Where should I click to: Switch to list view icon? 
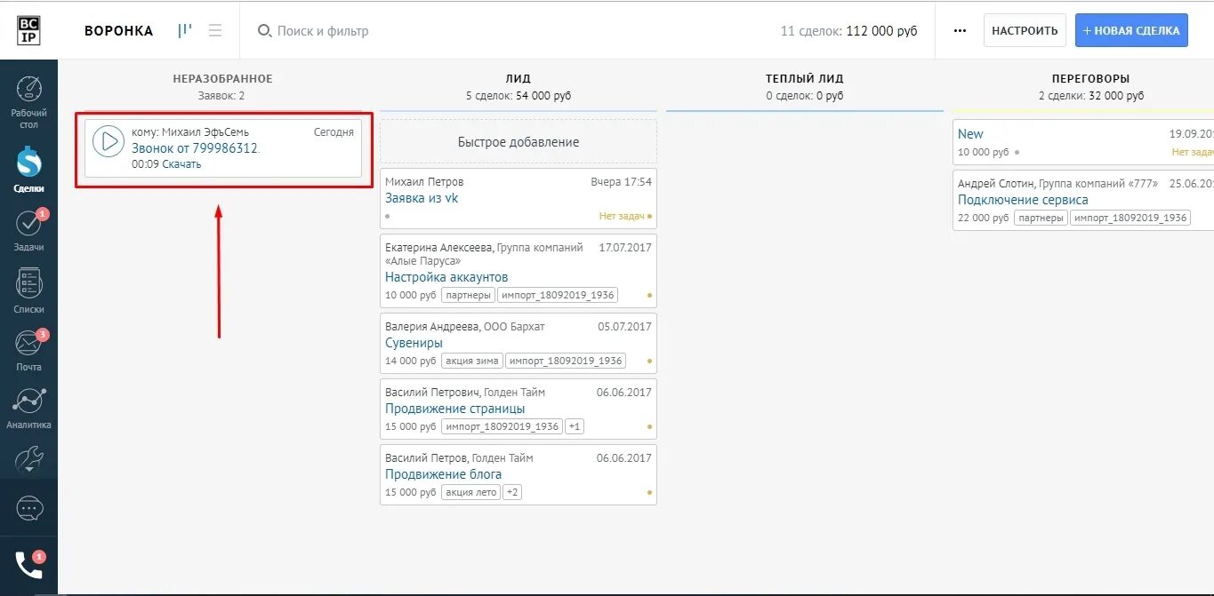(x=214, y=30)
